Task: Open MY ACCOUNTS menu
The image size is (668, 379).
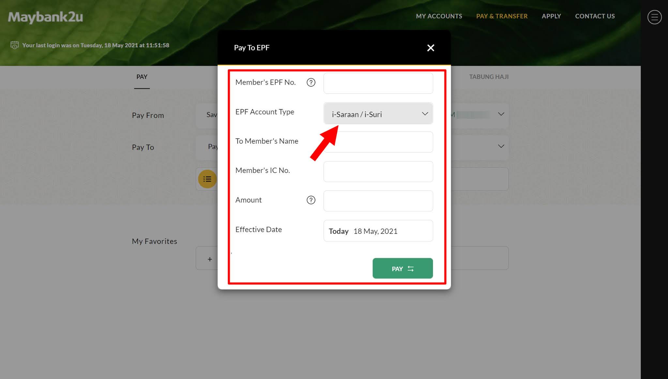Action: tap(439, 16)
